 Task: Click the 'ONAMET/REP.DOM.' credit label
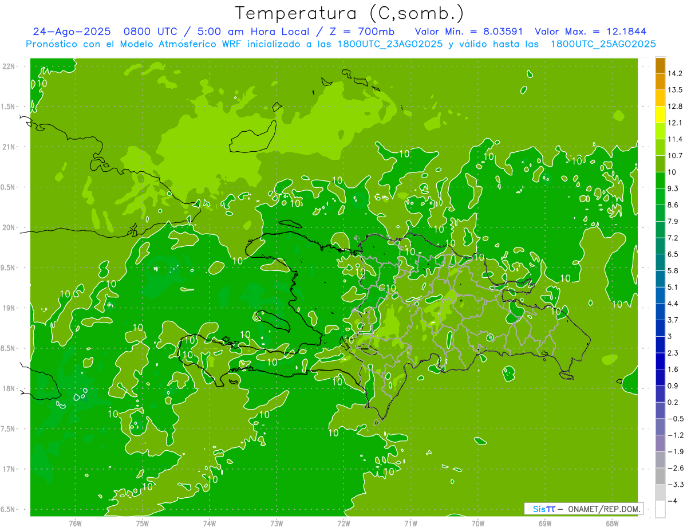pos(605,509)
